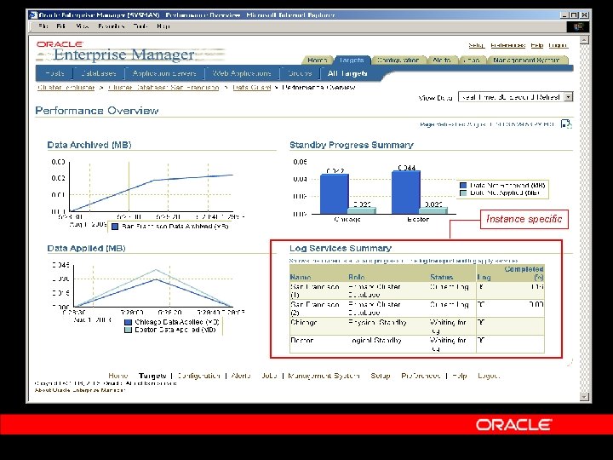Image resolution: width=613 pixels, height=460 pixels.
Task: Click the Chicago dark blue bar in chart
Action: (335, 194)
